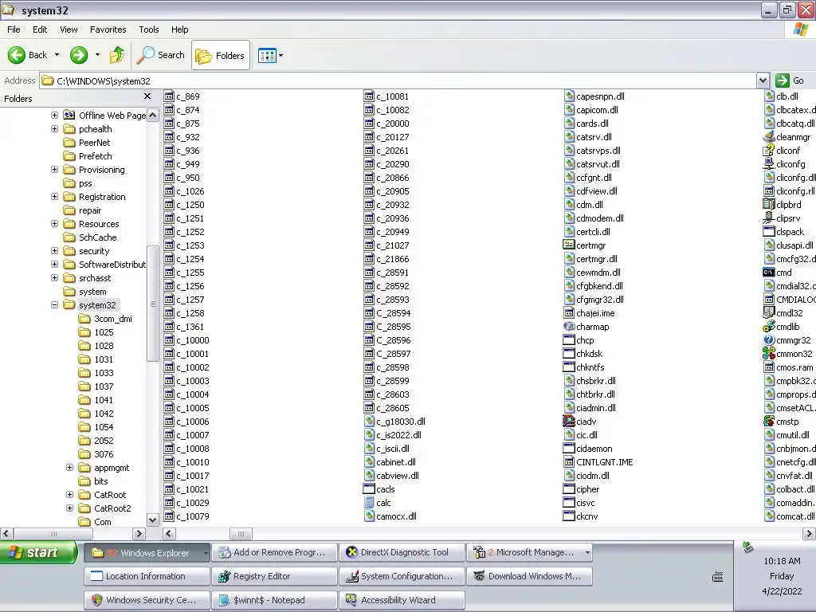Expand the security folder node
The height and width of the screenshot is (612, 816).
[x=55, y=250]
